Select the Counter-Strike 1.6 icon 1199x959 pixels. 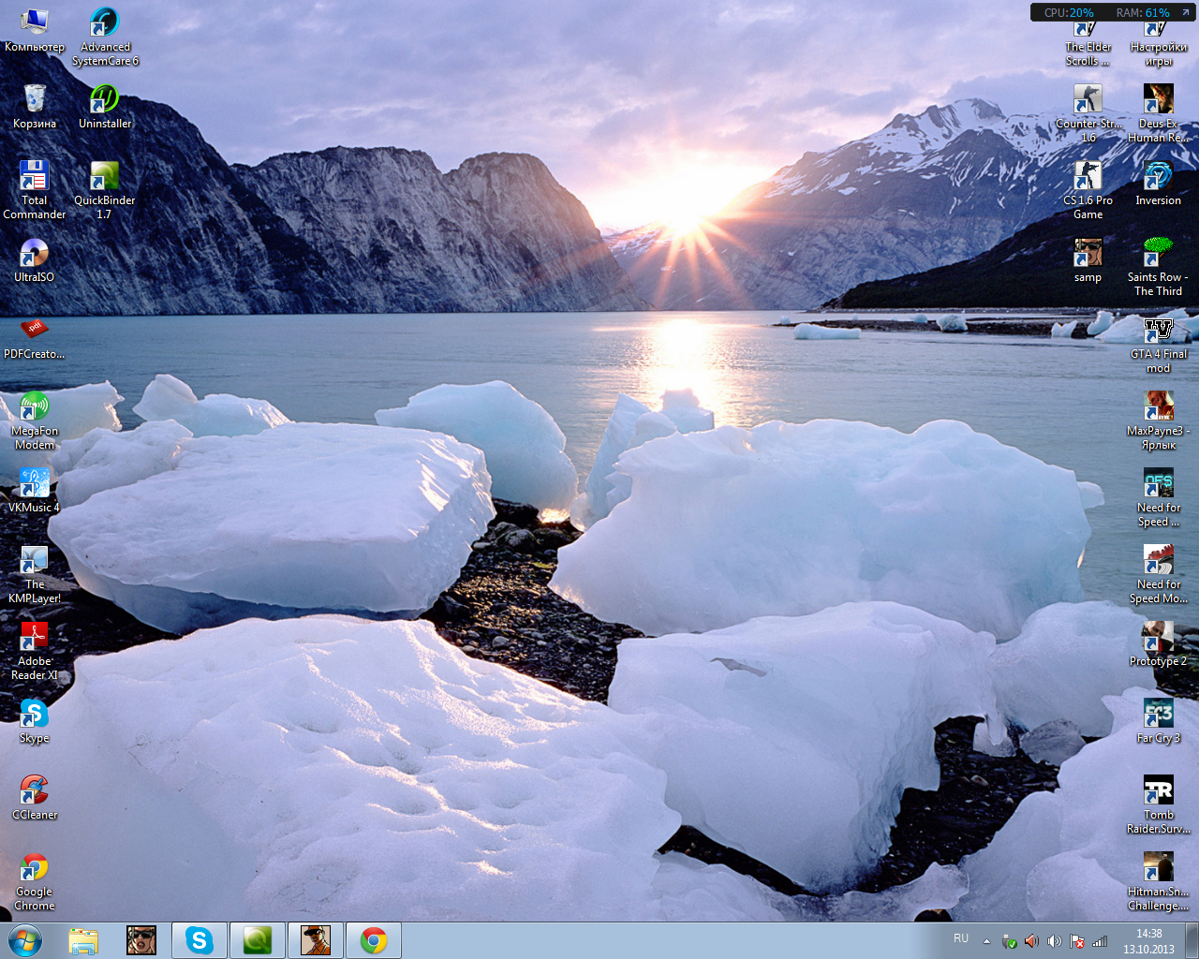coord(1088,113)
